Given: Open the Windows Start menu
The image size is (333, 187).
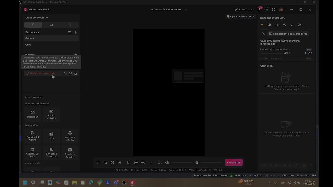Looking at the screenshot, I should (x=25, y=183).
